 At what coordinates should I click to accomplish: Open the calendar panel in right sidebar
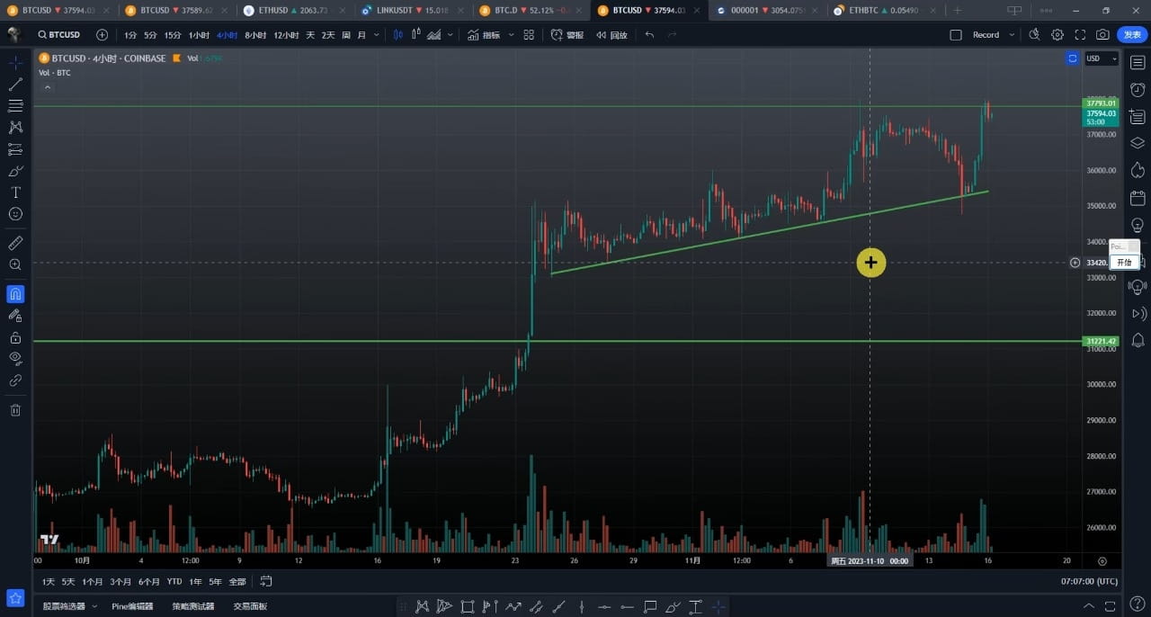(x=1138, y=197)
